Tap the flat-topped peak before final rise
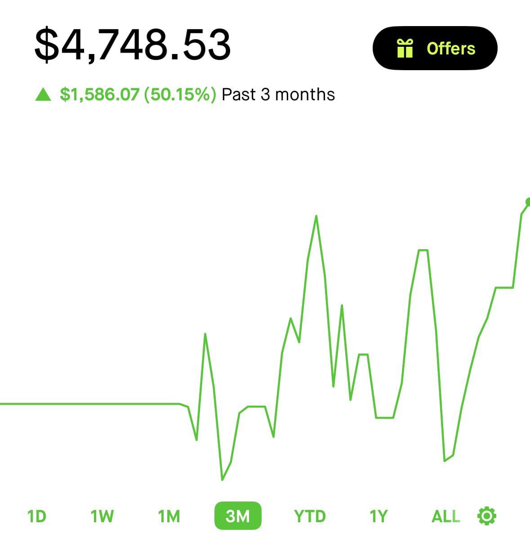 423,251
